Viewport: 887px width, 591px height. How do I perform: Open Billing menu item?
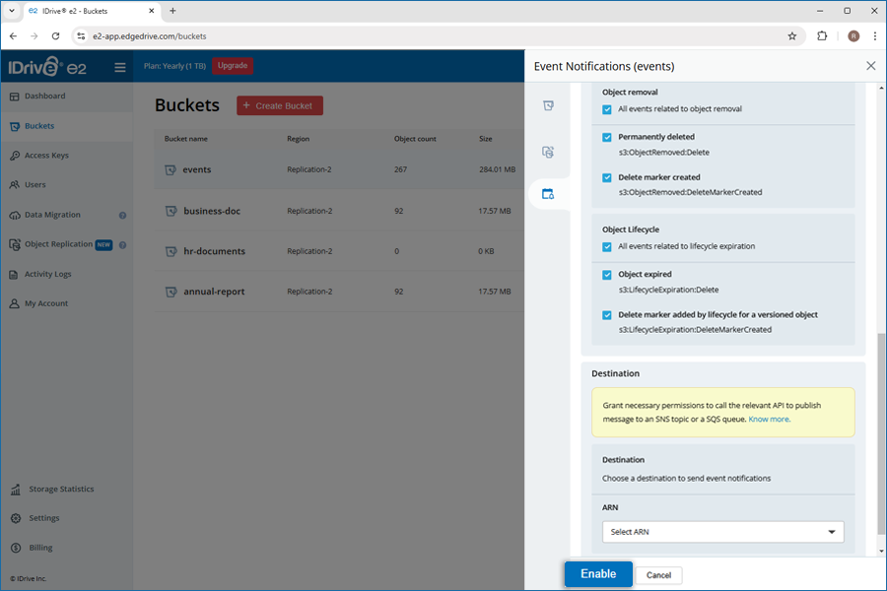[x=40, y=548]
